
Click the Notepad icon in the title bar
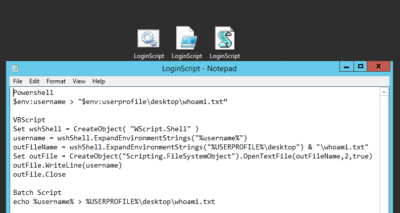[16, 68]
